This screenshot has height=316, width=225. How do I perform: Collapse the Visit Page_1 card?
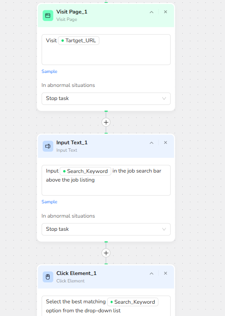pyautogui.click(x=152, y=12)
